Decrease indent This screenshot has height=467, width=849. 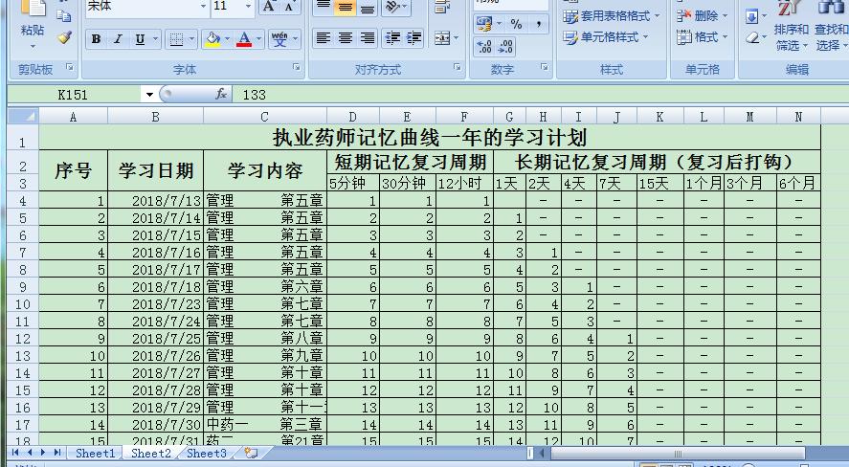pos(392,38)
